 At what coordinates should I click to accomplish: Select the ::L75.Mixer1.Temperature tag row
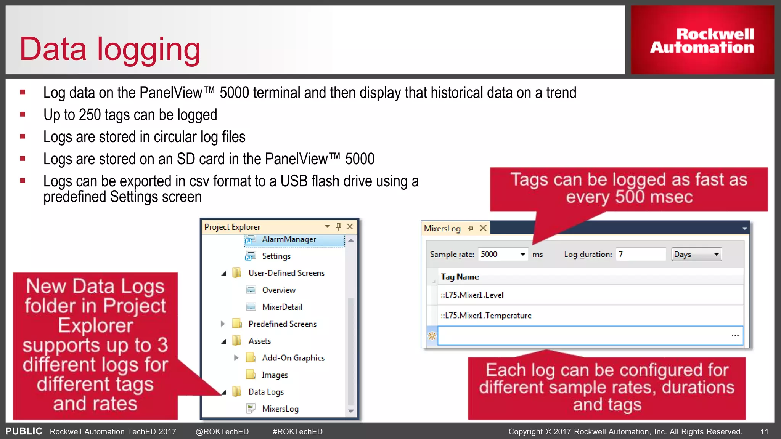coord(486,316)
